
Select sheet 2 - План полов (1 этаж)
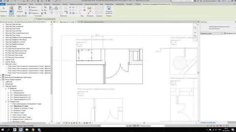click(x=18, y=115)
